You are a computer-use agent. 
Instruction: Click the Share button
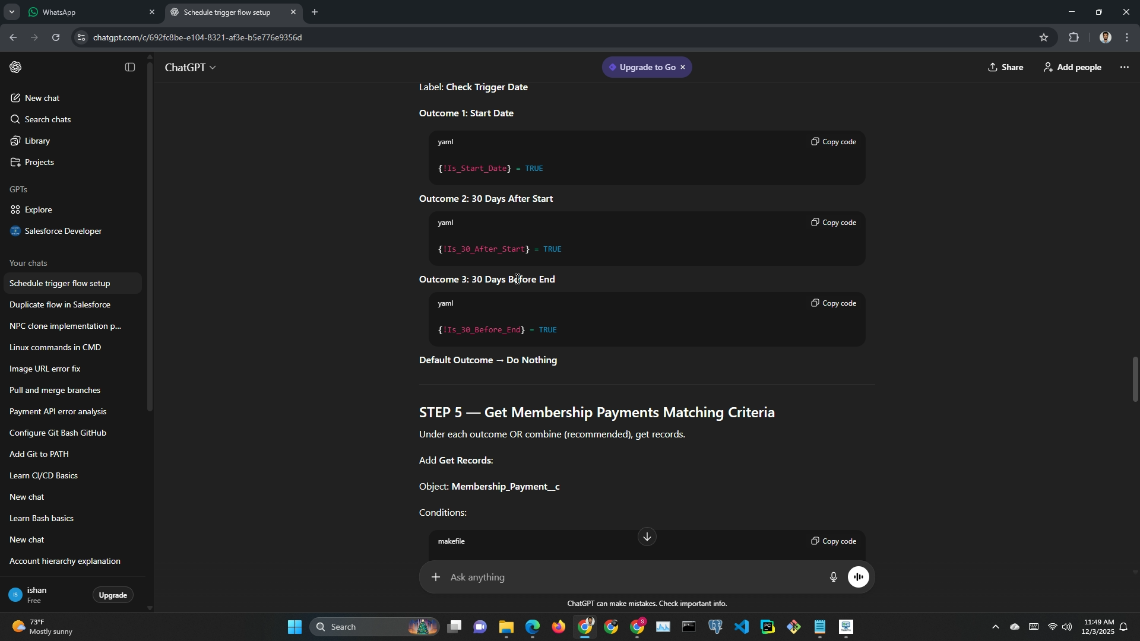[x=1005, y=68]
